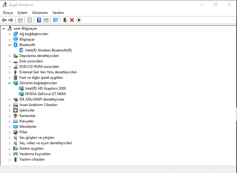
Task: Click the DVD/CD-ROM sürücüleri disc icon
Action: click(15, 67)
